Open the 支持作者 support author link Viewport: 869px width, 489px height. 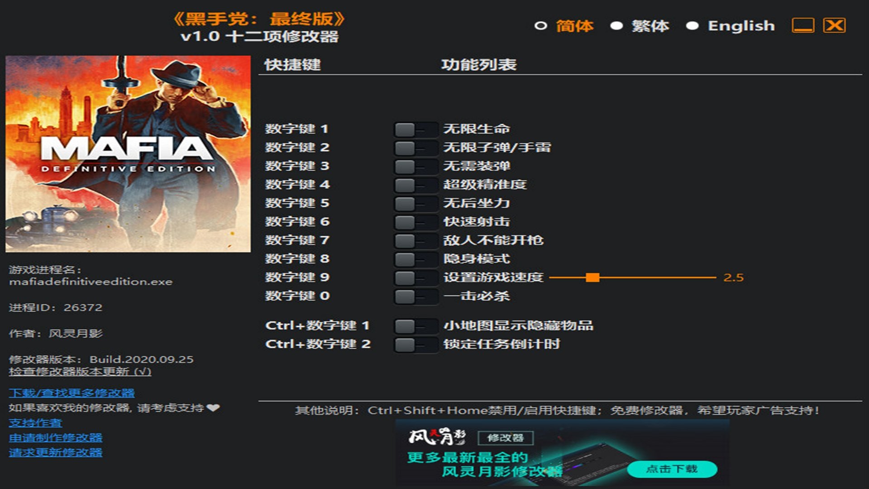click(x=35, y=423)
